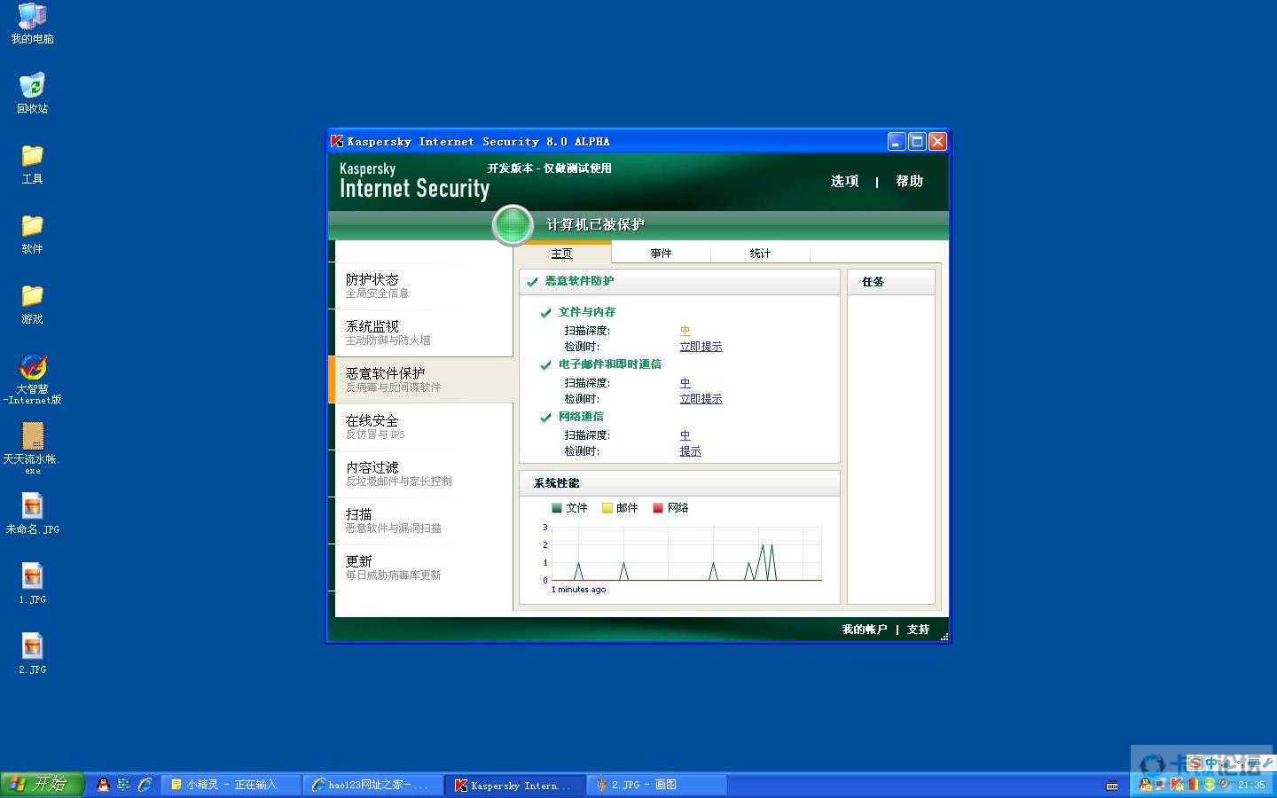Image resolution: width=1277 pixels, height=798 pixels.
Task: Open 我的电脑 desktop icon
Action: 32,24
